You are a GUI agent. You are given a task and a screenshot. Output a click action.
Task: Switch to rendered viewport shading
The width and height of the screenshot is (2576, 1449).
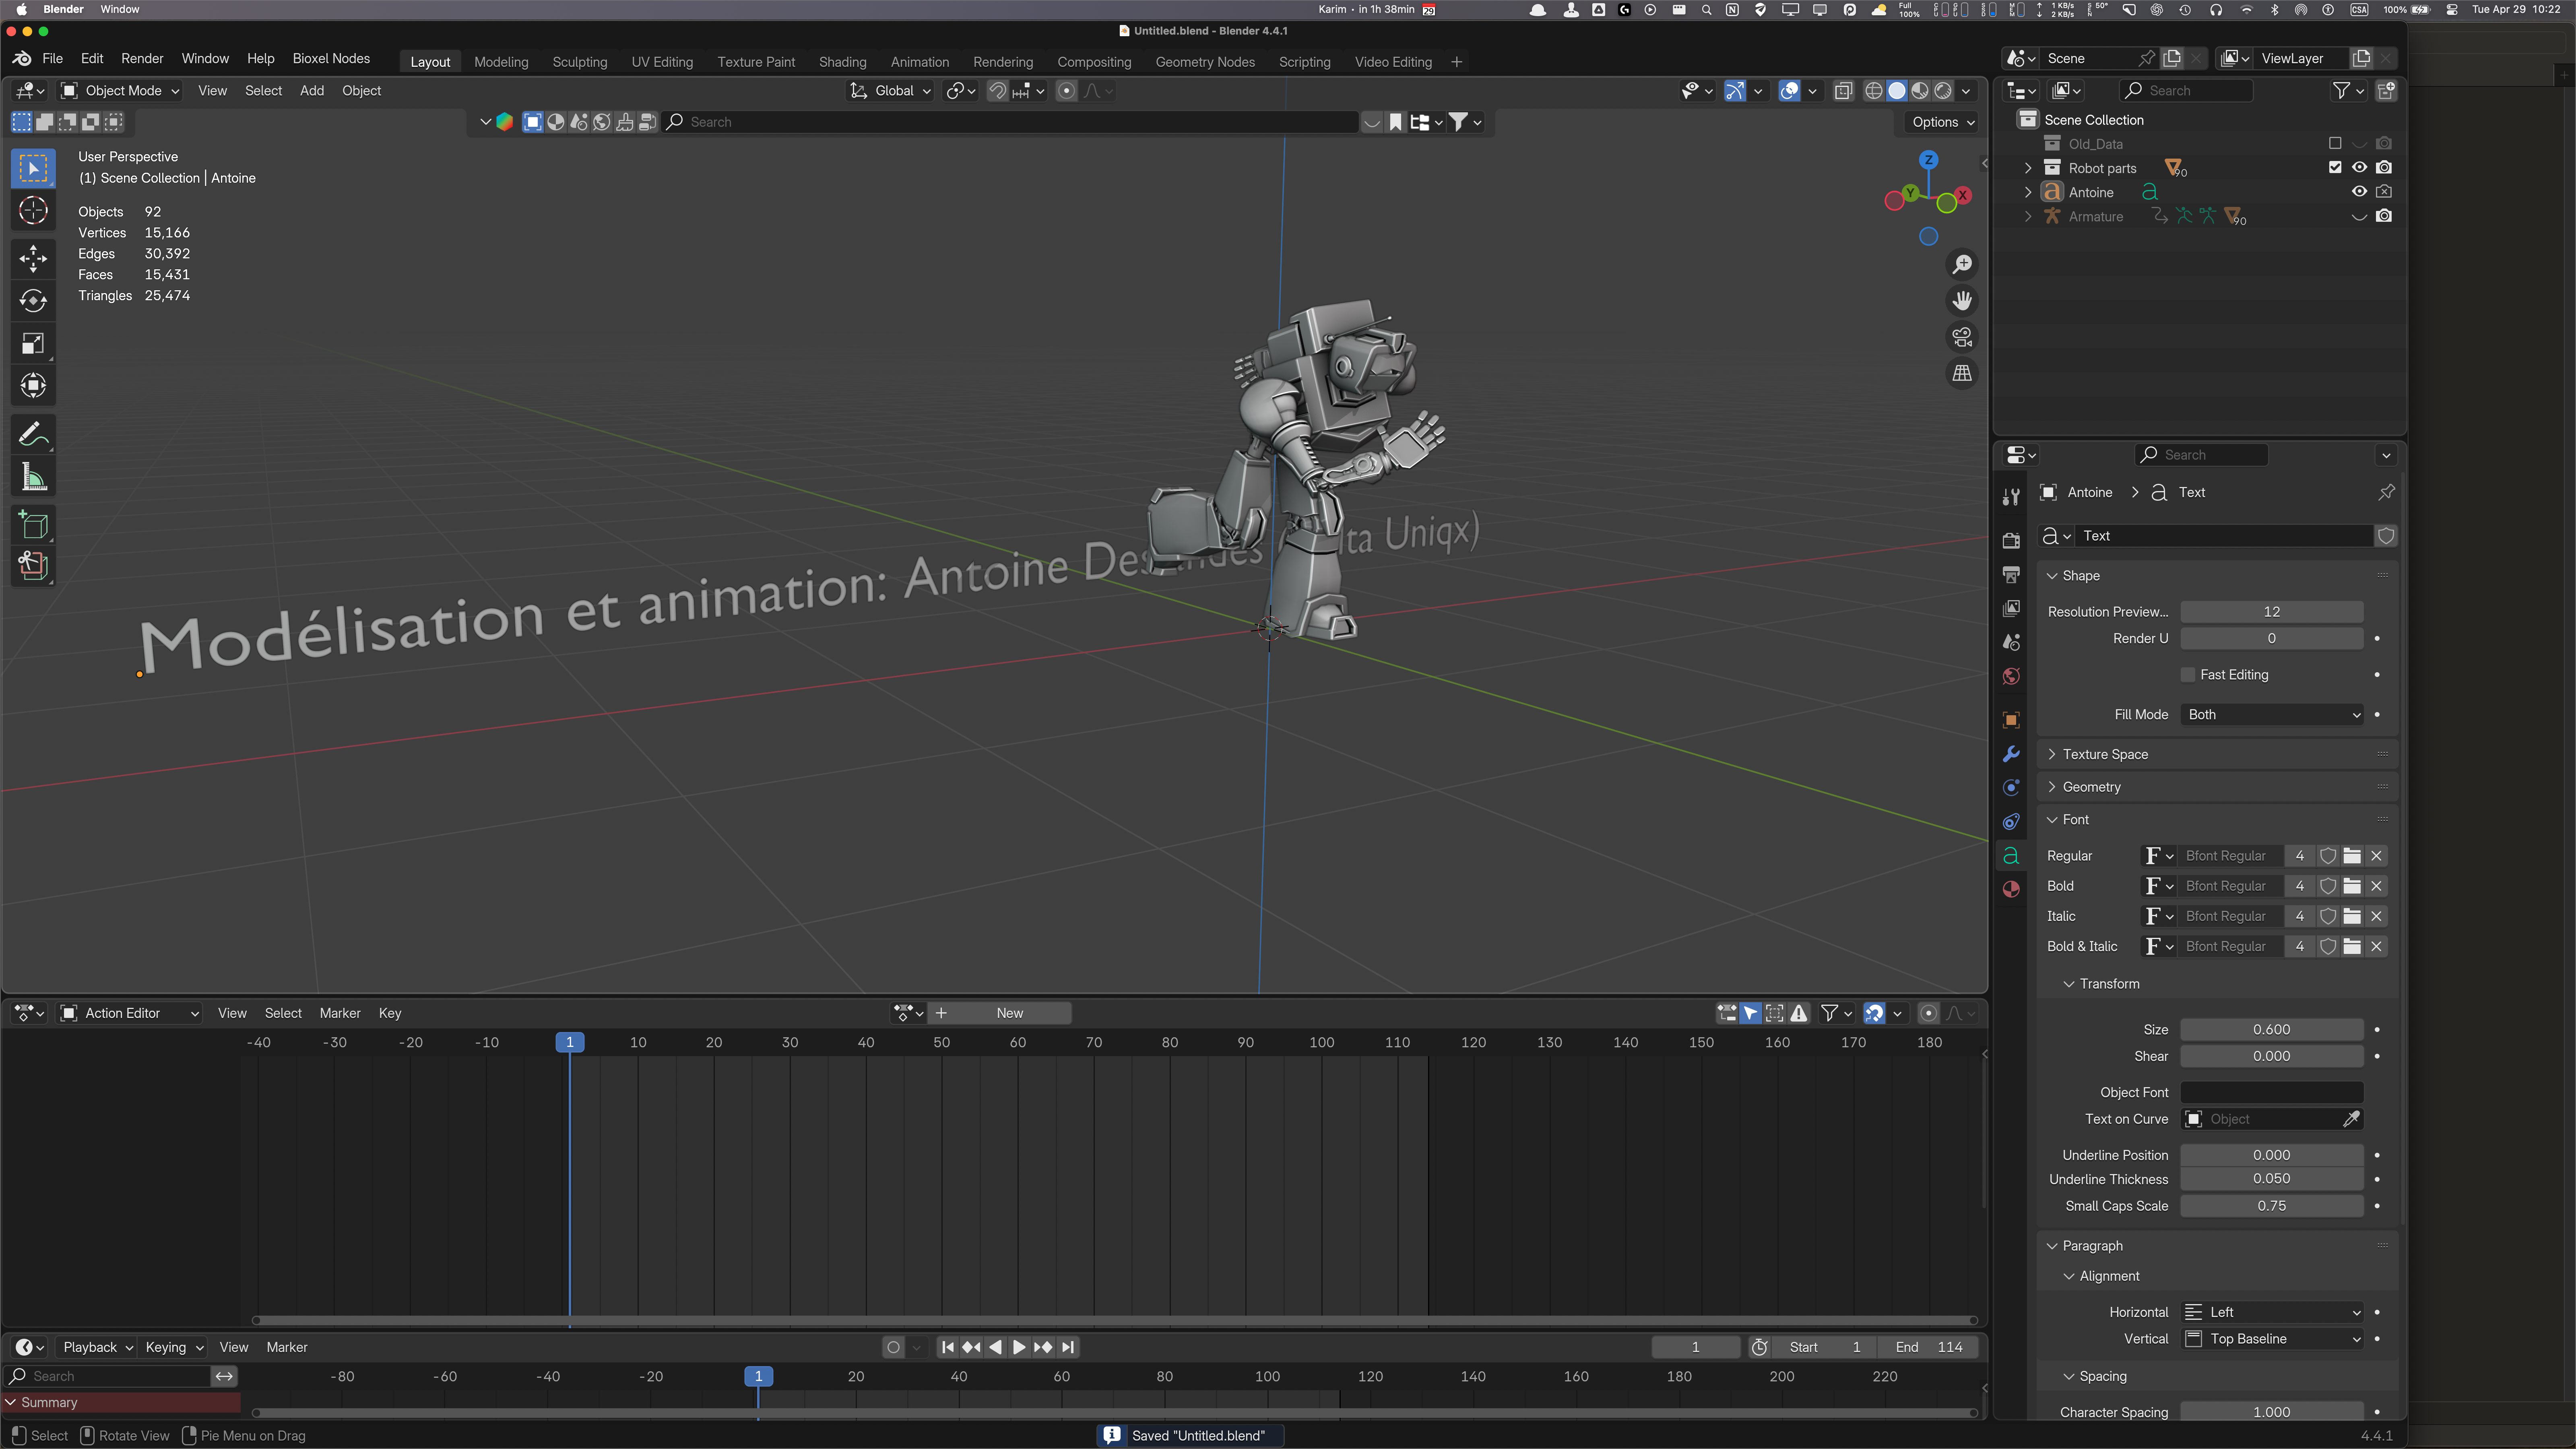pos(1943,91)
